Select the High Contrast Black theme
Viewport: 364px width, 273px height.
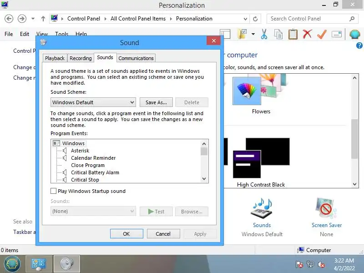261,158
